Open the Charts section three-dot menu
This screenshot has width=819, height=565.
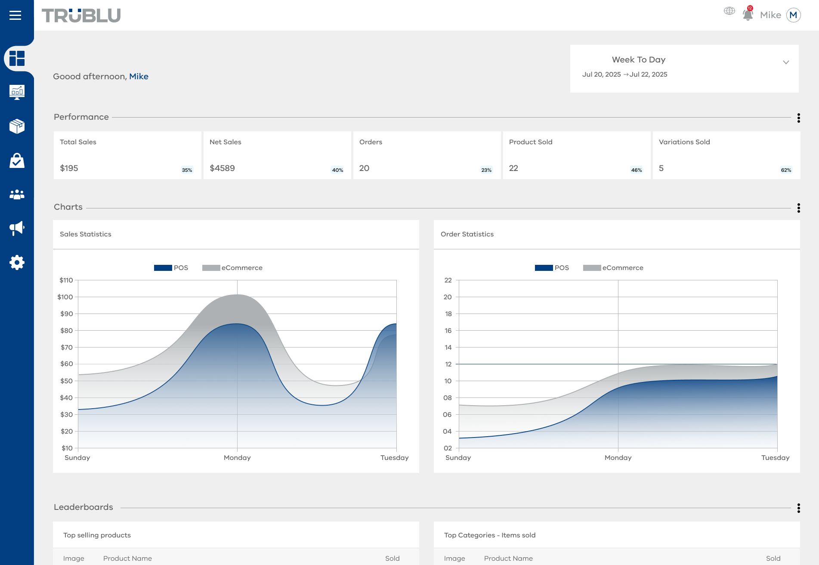coord(799,208)
